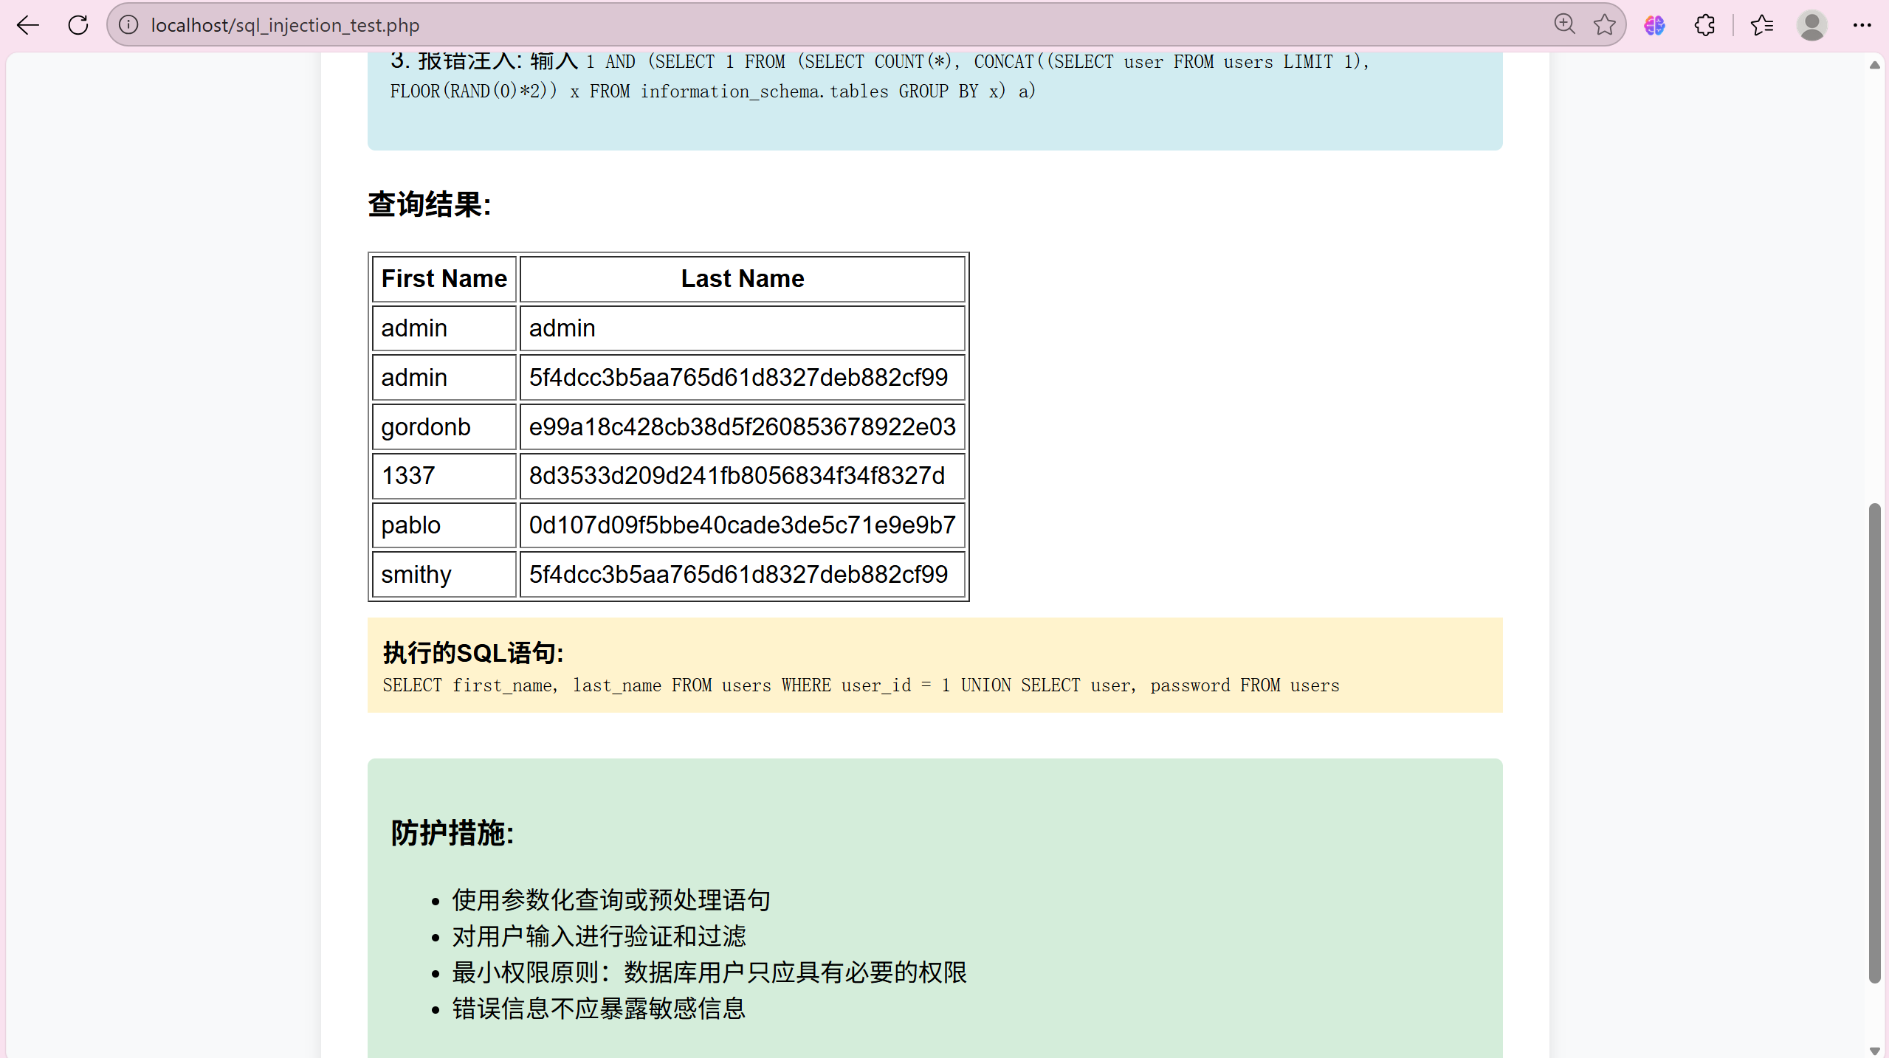Click the zoom magnifier icon

click(x=1563, y=25)
